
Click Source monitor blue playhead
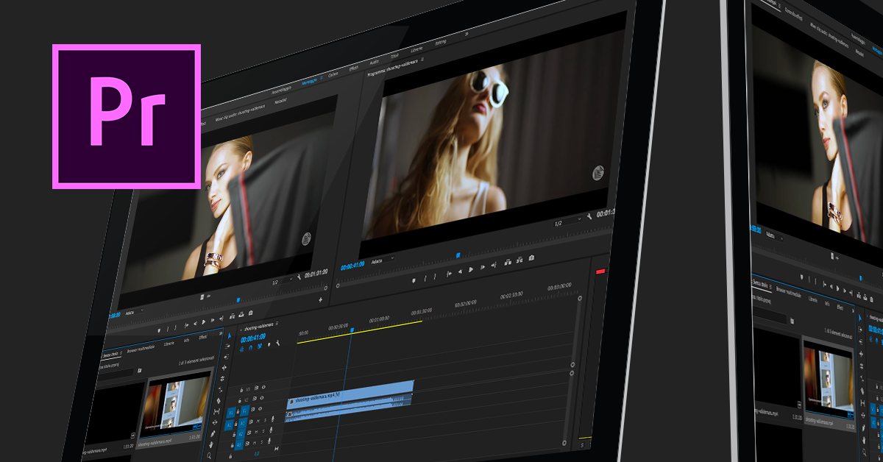point(238,299)
